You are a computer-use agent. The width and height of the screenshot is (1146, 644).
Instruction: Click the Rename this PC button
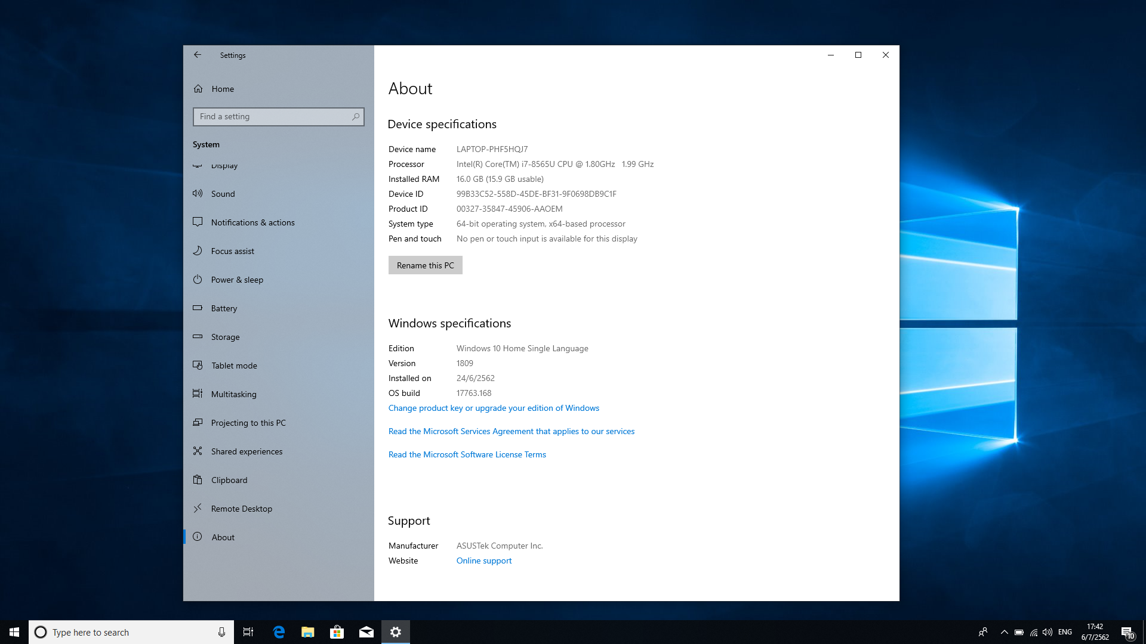coord(426,265)
